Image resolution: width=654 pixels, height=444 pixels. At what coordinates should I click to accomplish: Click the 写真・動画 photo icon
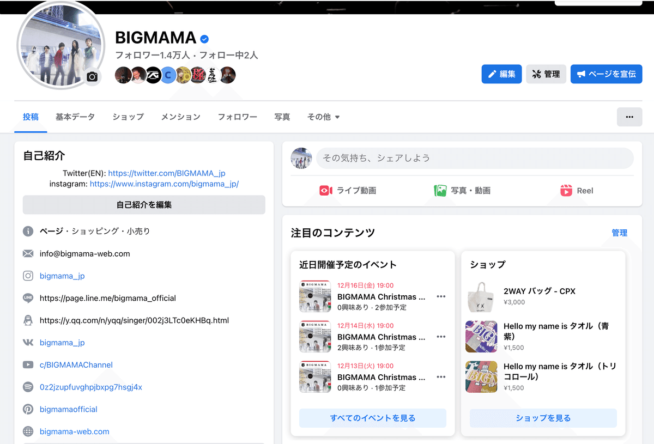[x=440, y=191]
